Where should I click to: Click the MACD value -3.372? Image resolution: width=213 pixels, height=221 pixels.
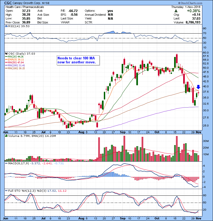coord(35,163)
